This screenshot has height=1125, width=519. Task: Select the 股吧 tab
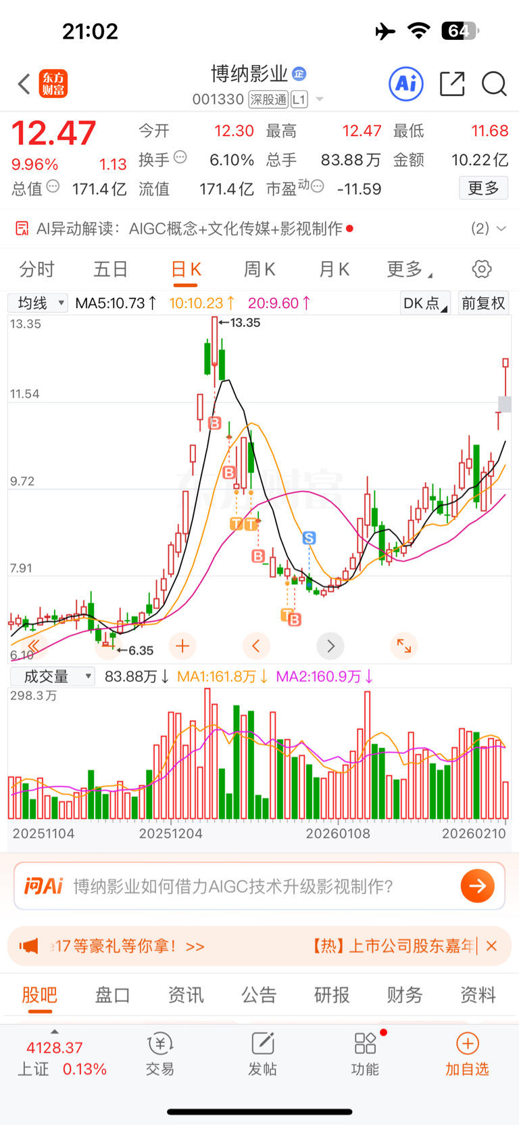tap(40, 995)
